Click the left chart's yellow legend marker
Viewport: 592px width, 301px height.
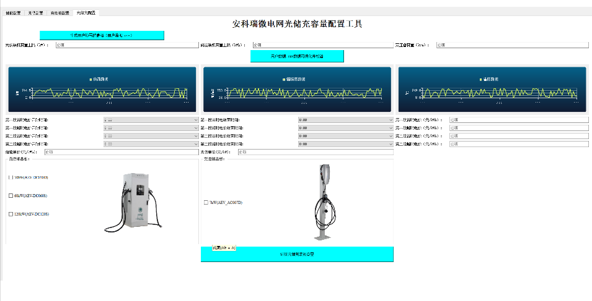(91, 79)
